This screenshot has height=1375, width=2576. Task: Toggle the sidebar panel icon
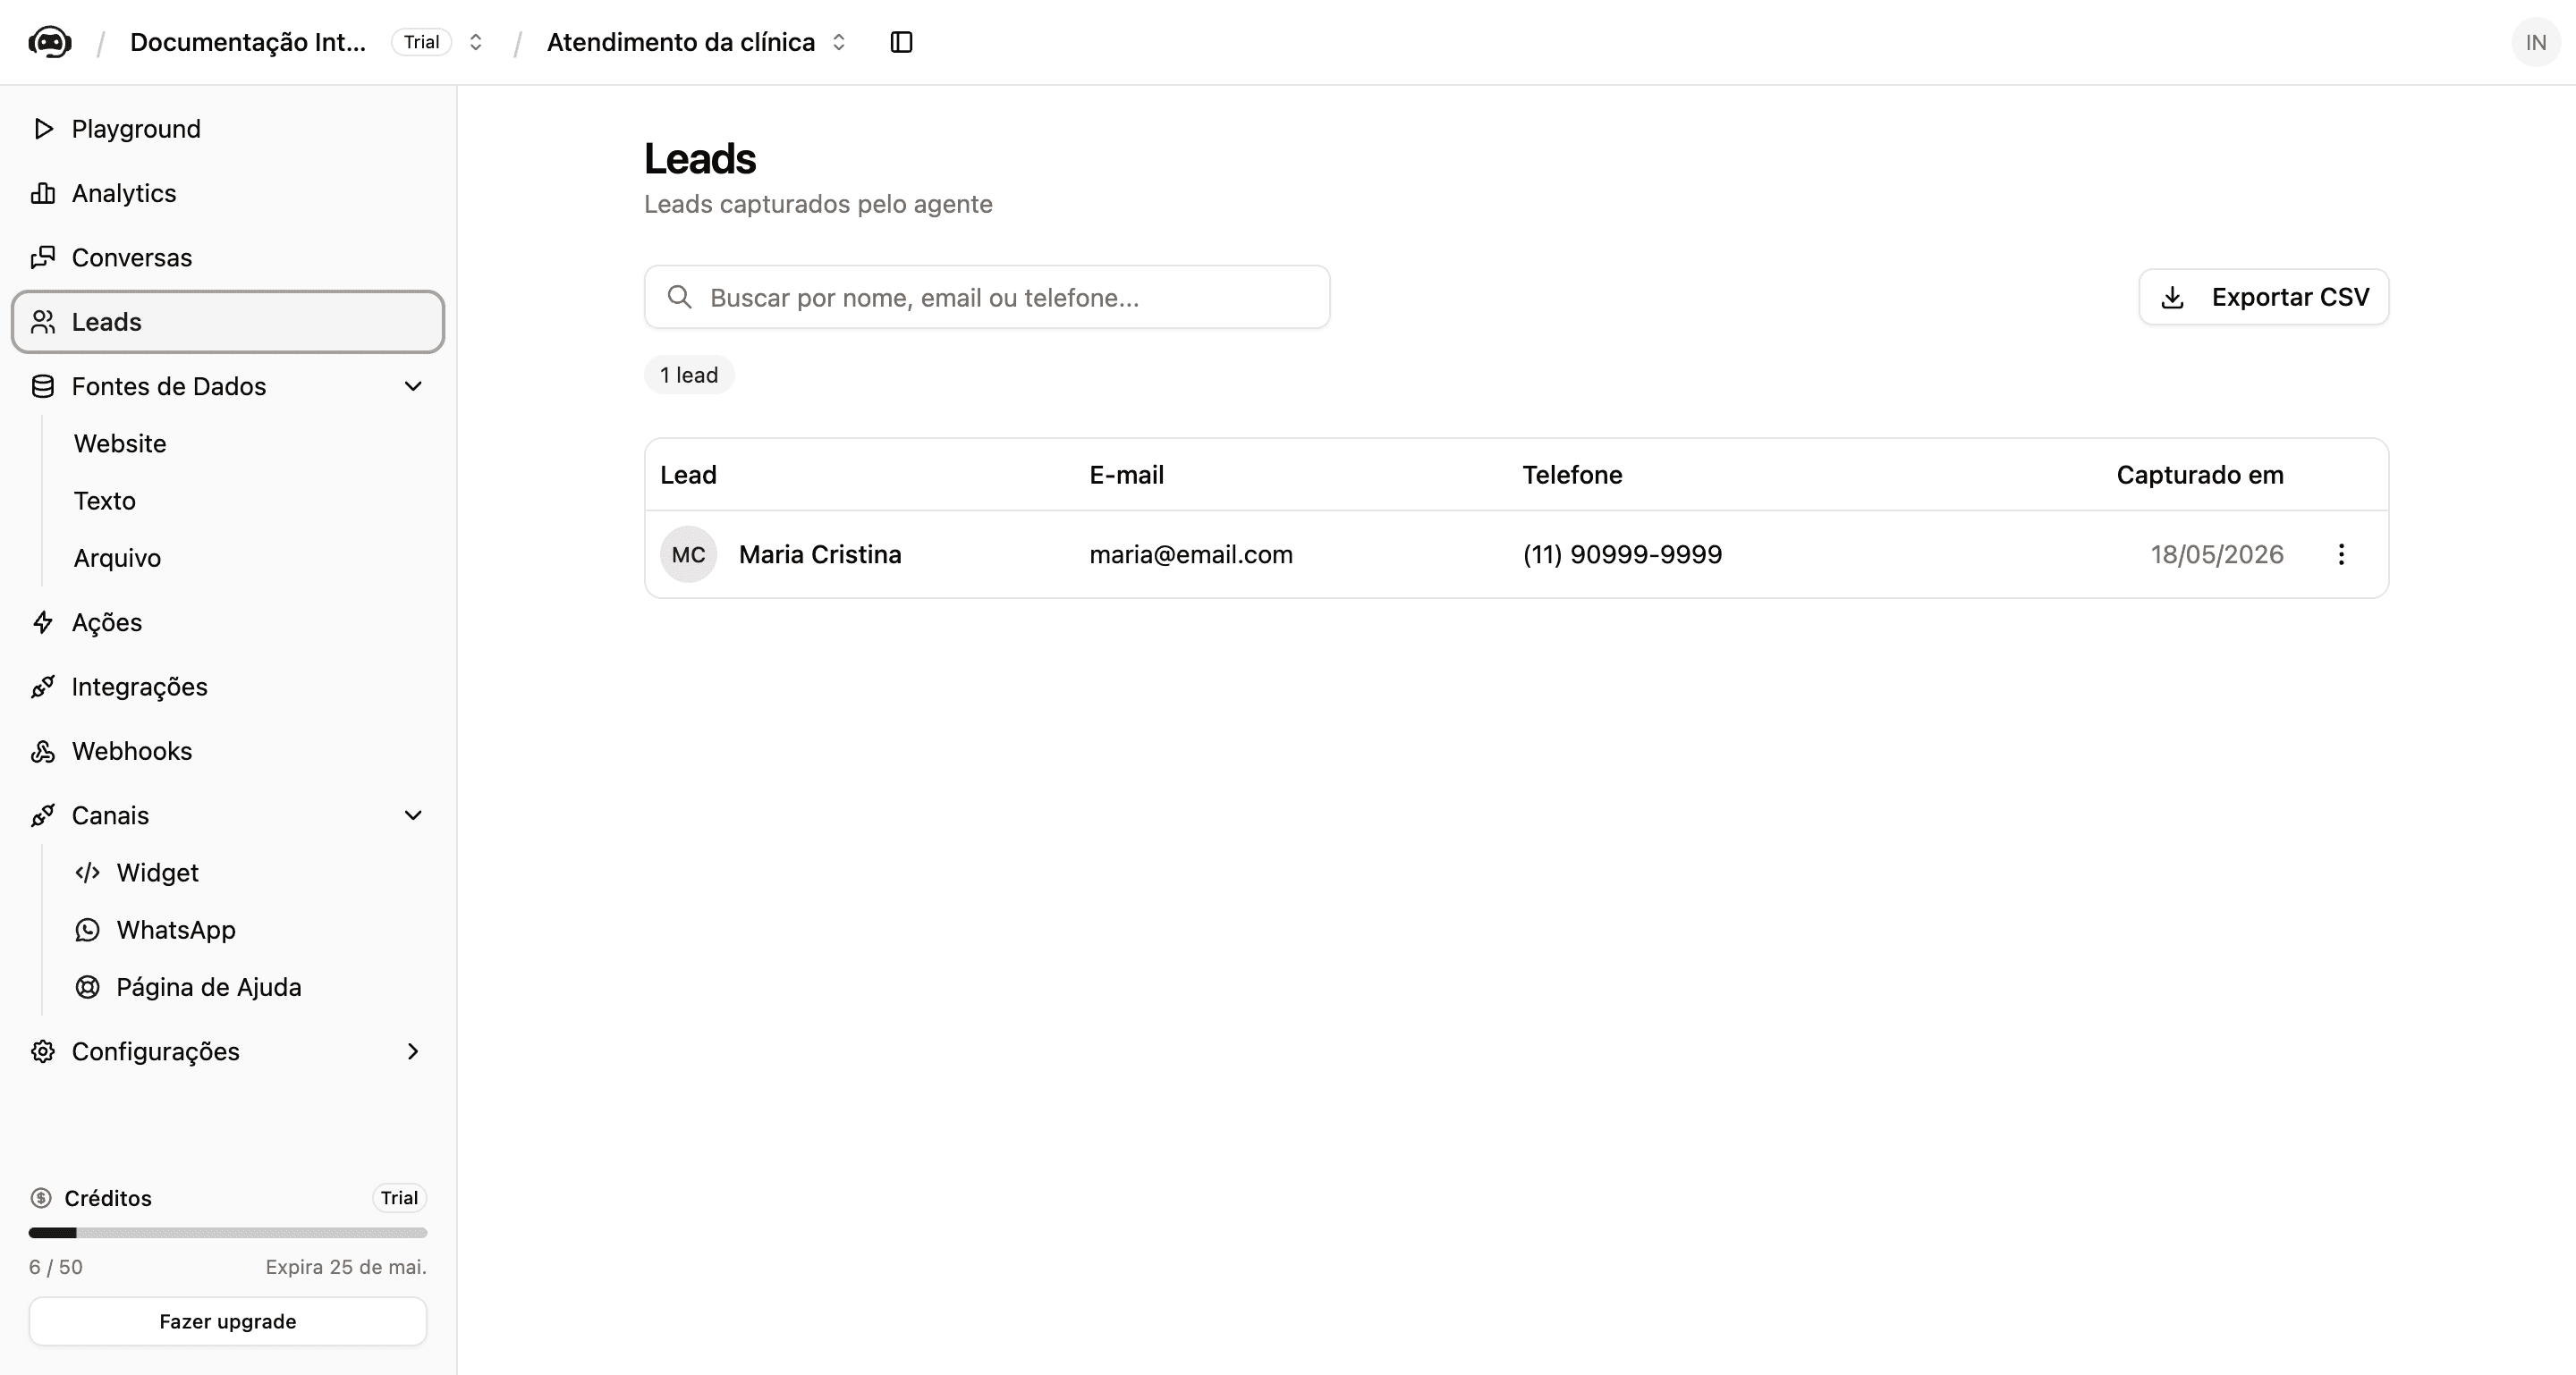tap(901, 42)
